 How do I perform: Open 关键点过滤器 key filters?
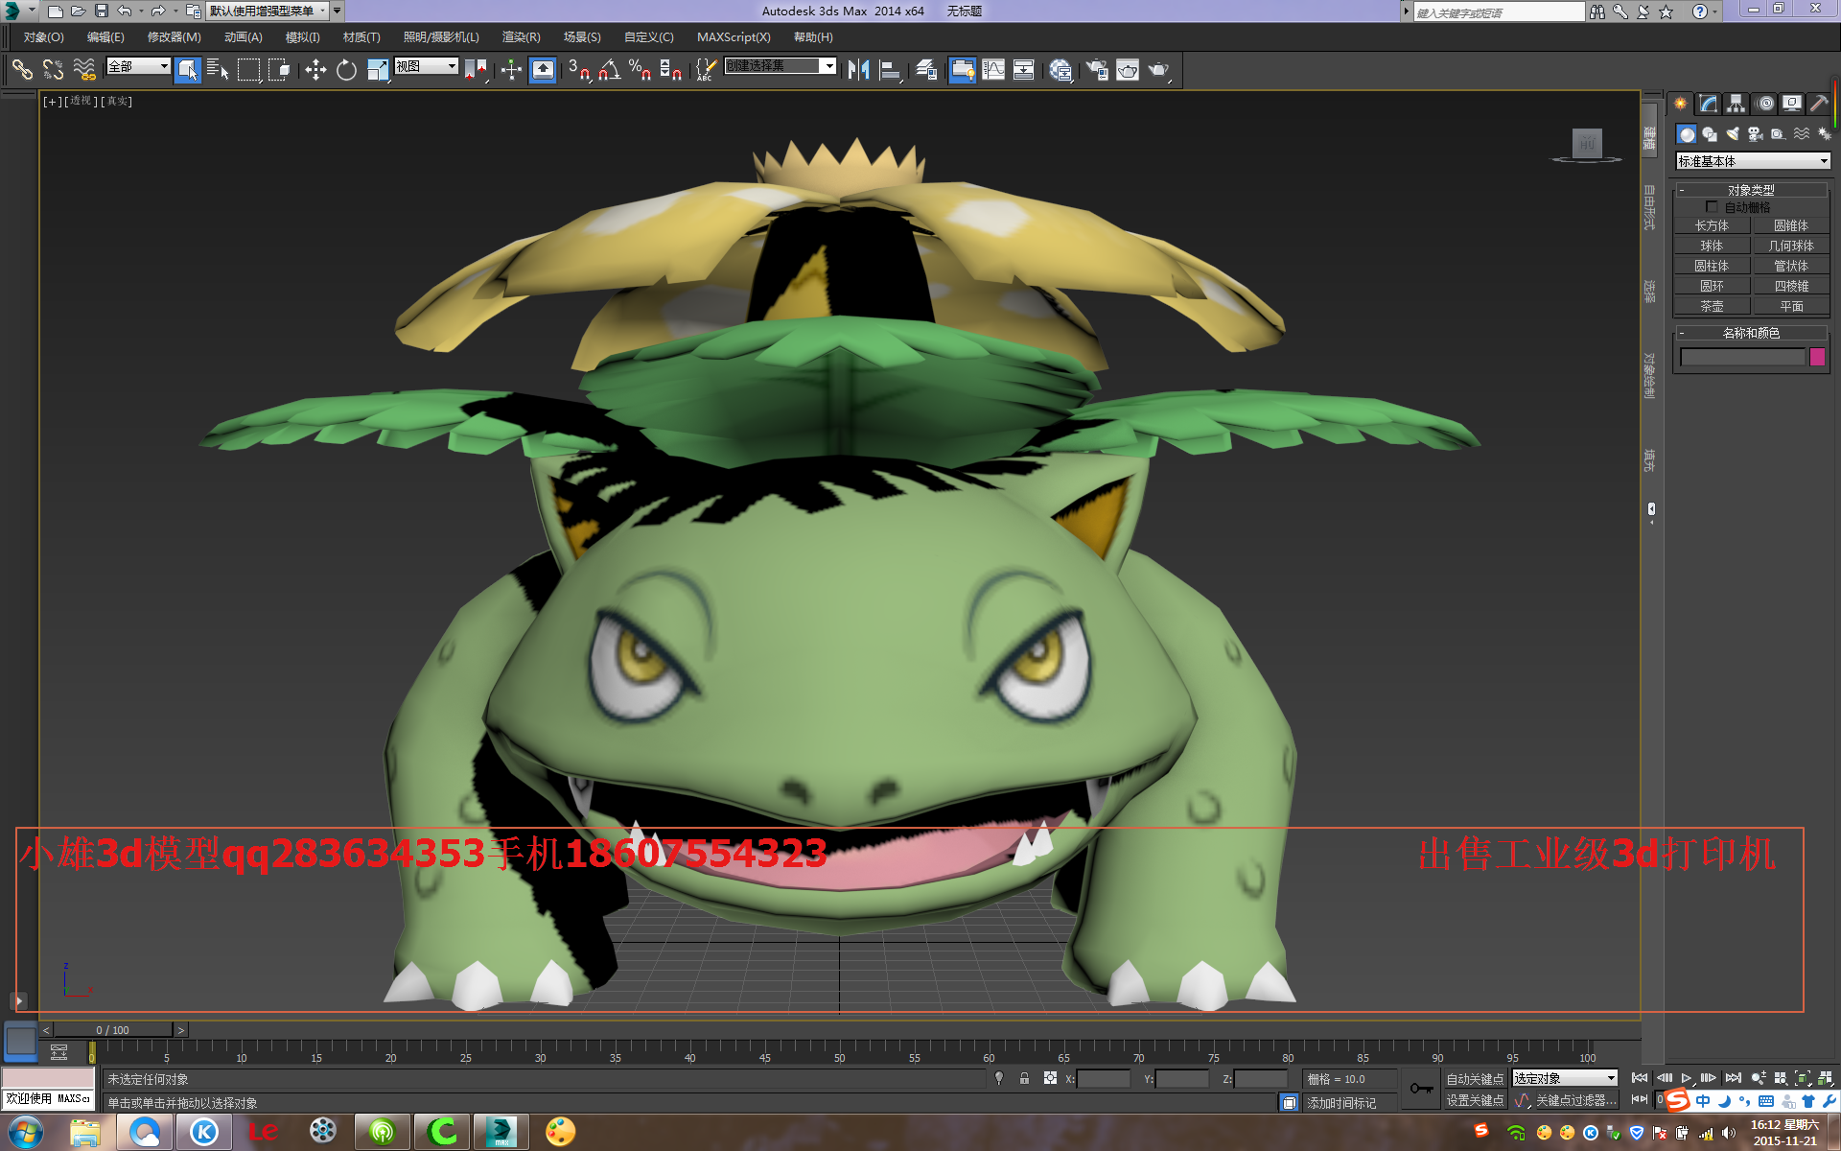[x=1575, y=1100]
